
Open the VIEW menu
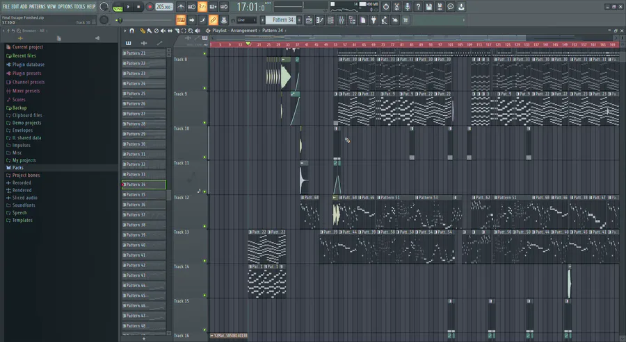coord(51,6)
